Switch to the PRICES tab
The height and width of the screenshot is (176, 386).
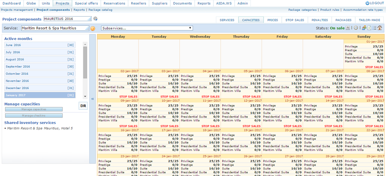[273, 20]
